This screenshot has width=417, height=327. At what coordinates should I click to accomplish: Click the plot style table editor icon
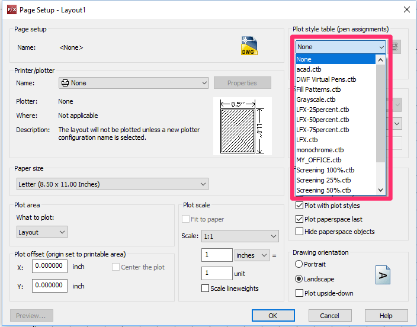click(396, 47)
